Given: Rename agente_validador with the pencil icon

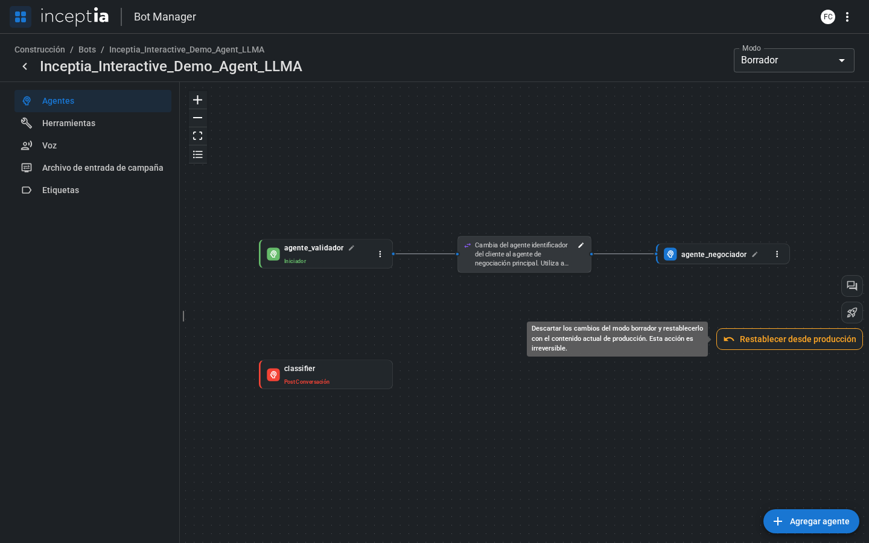Looking at the screenshot, I should click(351, 248).
